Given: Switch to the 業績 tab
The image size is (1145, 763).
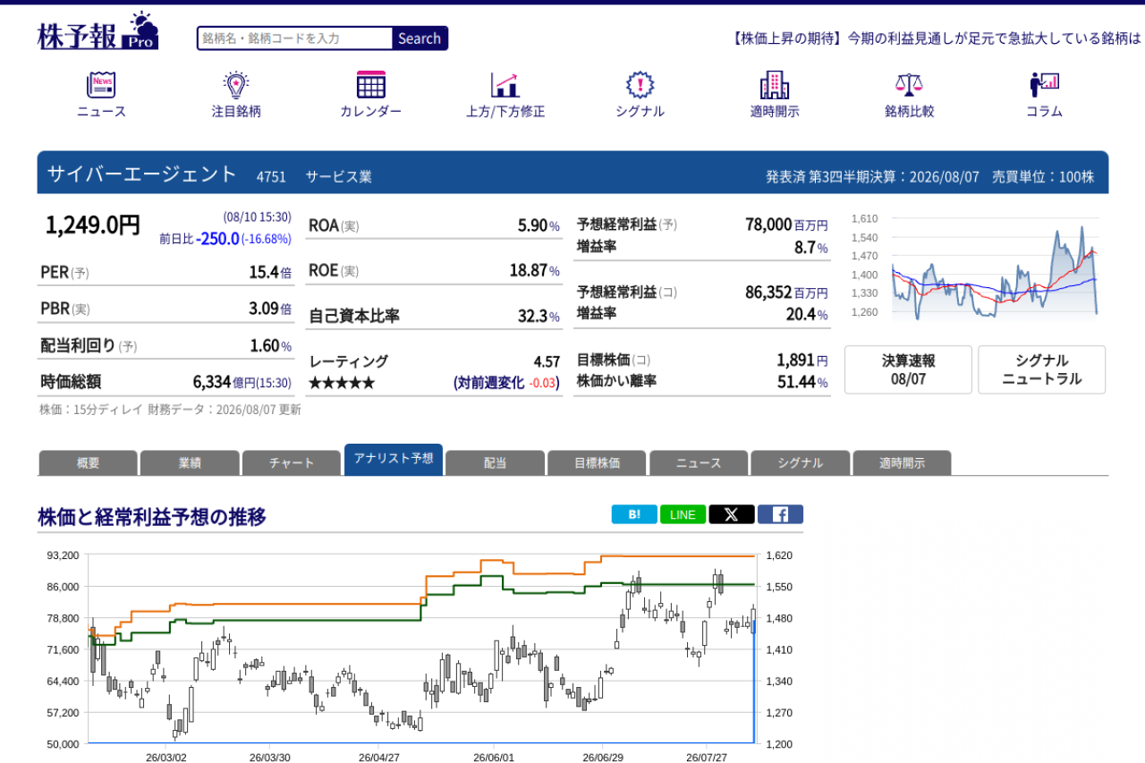Looking at the screenshot, I should point(190,463).
